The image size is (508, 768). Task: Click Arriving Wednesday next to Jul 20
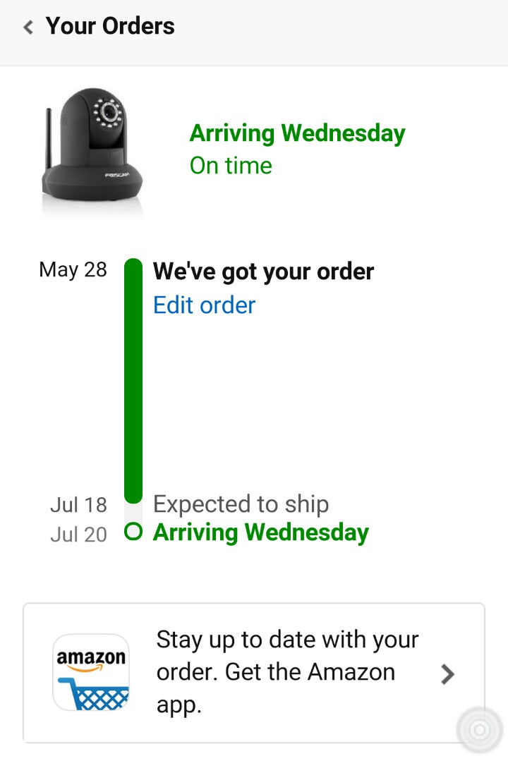pos(260,532)
